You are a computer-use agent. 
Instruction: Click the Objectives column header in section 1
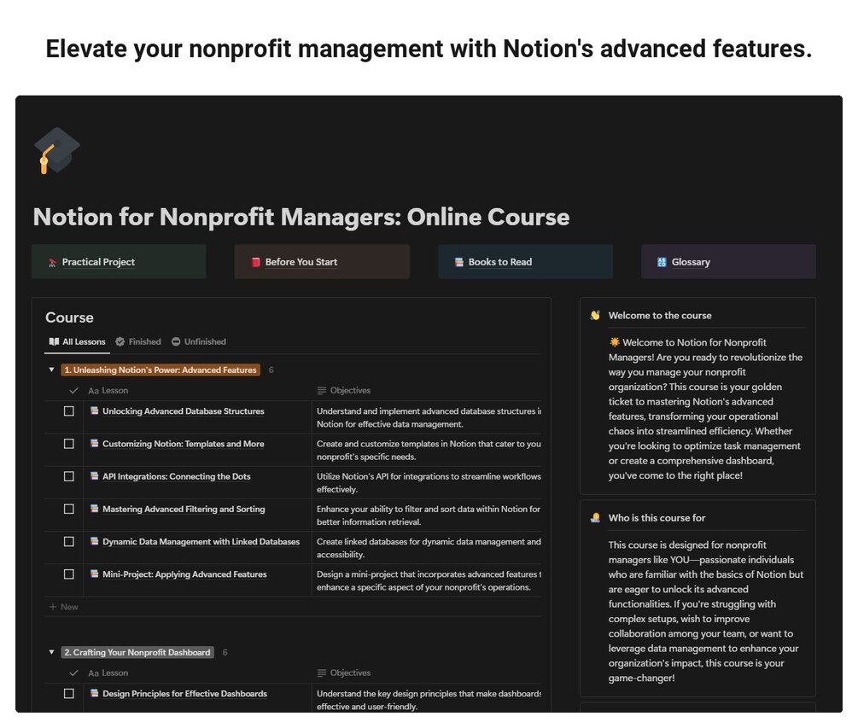(x=344, y=391)
